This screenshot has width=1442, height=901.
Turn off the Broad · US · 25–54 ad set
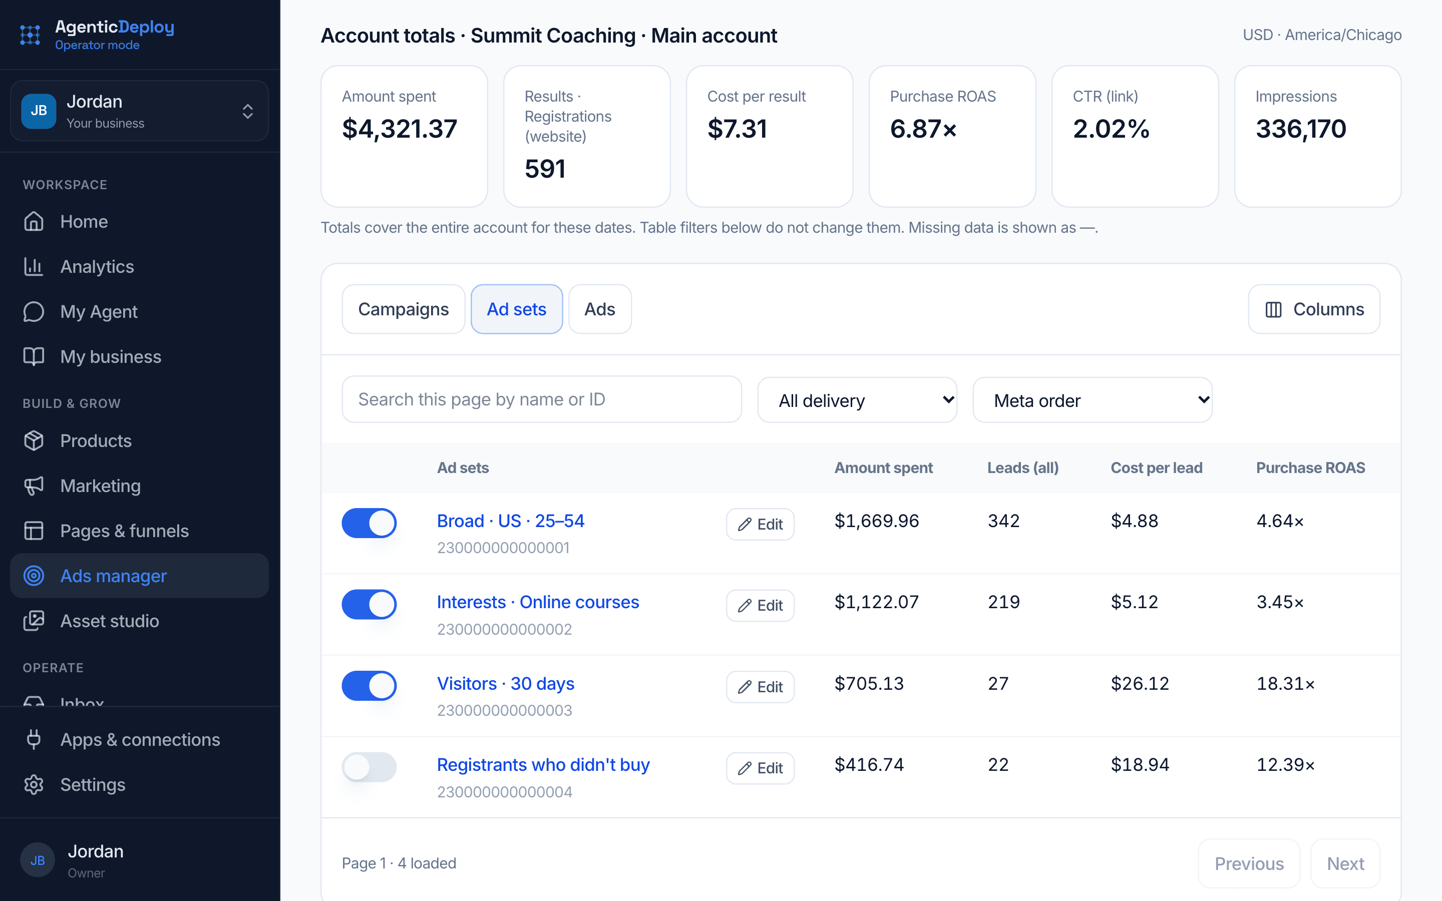coord(370,523)
